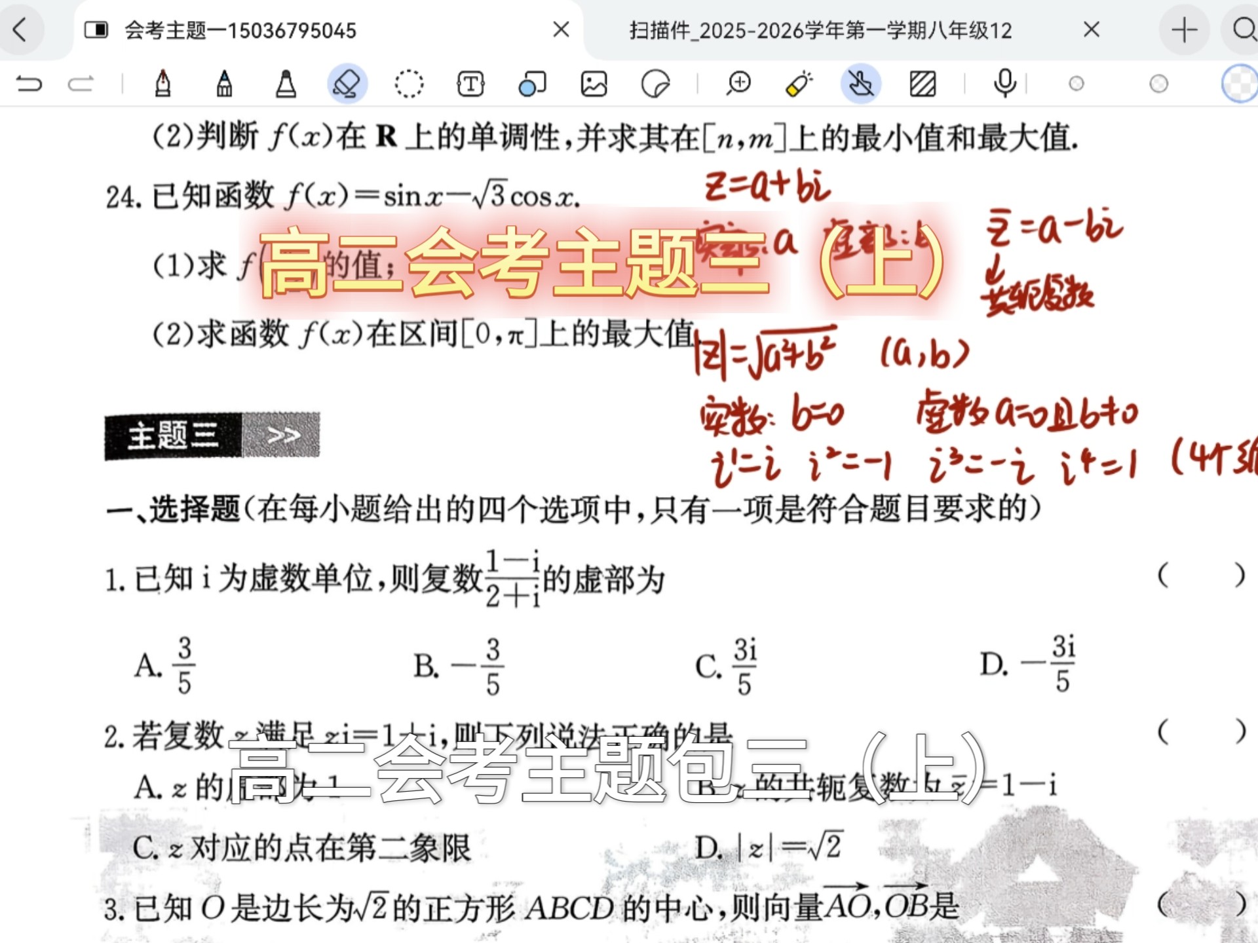Start audio recording with microphone
The image size is (1258, 943).
pos(1004,84)
